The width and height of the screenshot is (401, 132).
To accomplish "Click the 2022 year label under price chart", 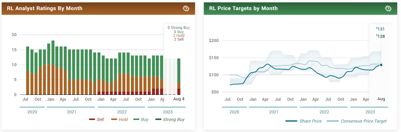I will [x=324, y=112].
